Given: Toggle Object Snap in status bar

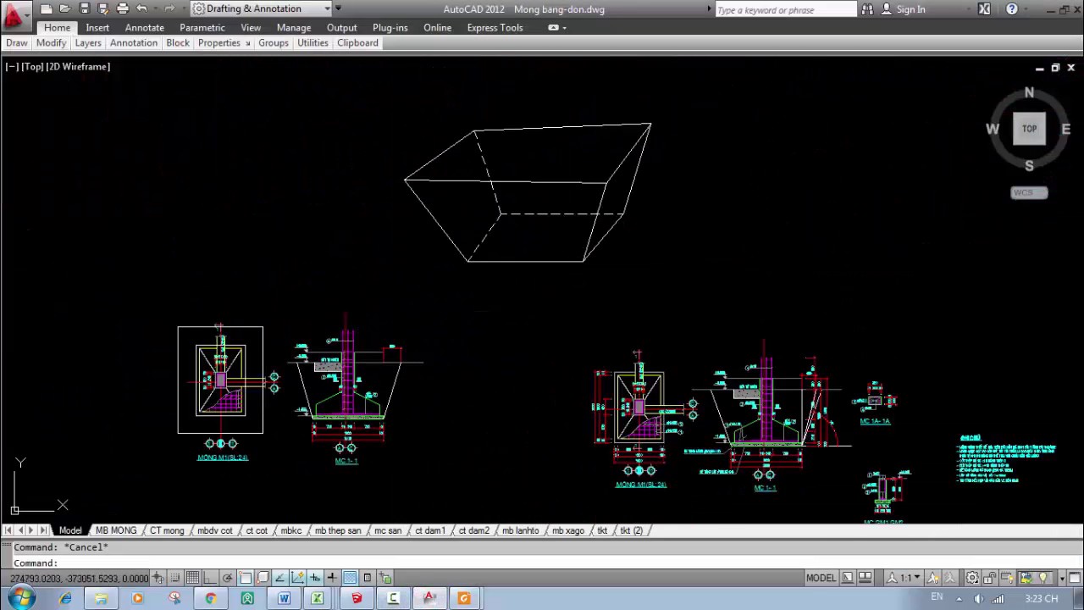Looking at the screenshot, I should pyautogui.click(x=246, y=578).
